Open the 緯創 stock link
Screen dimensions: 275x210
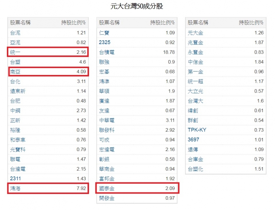pos(193,111)
